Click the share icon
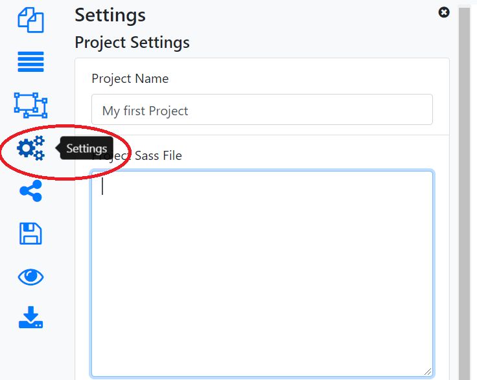 [30, 191]
